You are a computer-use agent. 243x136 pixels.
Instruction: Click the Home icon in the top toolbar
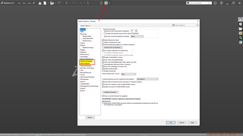pyautogui.click(x=40, y=3)
